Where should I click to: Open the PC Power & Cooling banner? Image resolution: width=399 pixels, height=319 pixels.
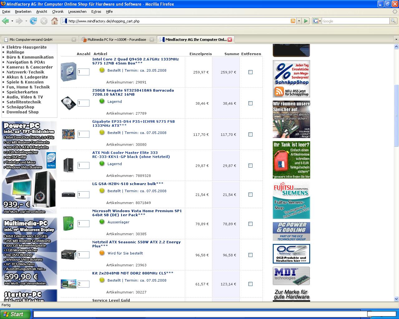291,231
